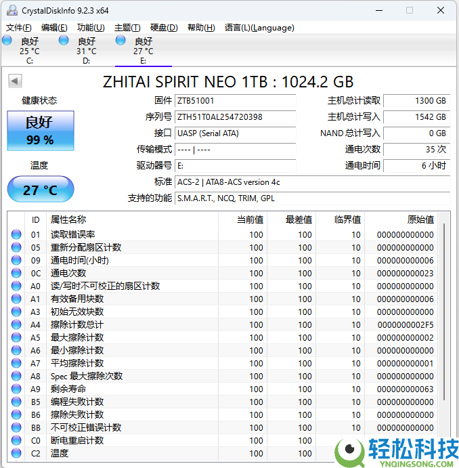Click the 接口 field UASP (Serial ATA)

(x=236, y=133)
